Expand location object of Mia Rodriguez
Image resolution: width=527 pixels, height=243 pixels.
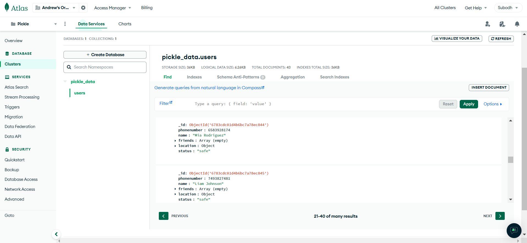[x=175, y=146]
